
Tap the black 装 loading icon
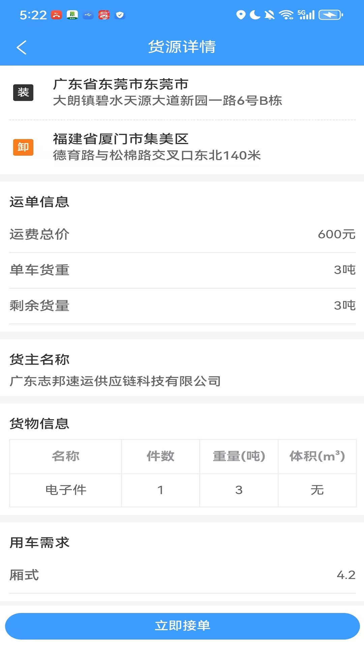point(23,92)
